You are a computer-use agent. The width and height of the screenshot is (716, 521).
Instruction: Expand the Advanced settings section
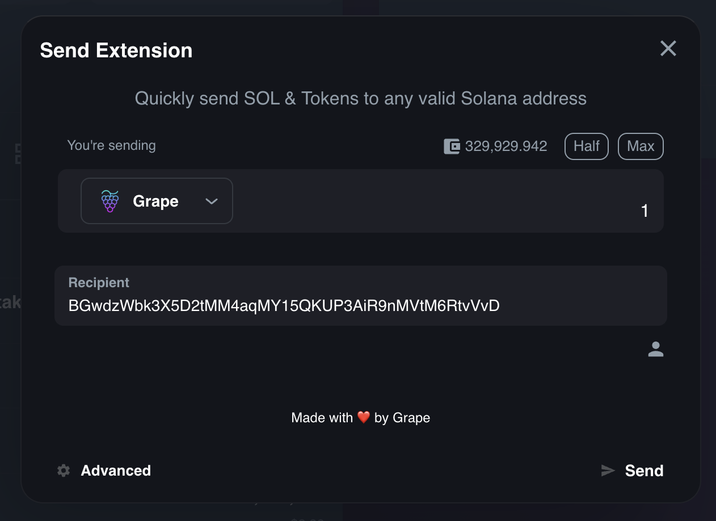tap(116, 470)
